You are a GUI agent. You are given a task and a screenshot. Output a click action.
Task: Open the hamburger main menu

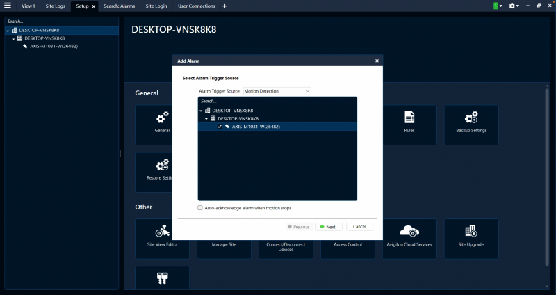click(8, 6)
